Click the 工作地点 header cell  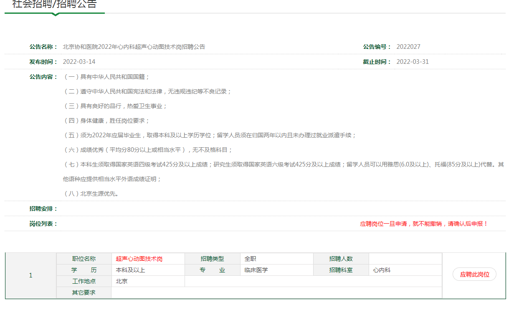pos(84,281)
